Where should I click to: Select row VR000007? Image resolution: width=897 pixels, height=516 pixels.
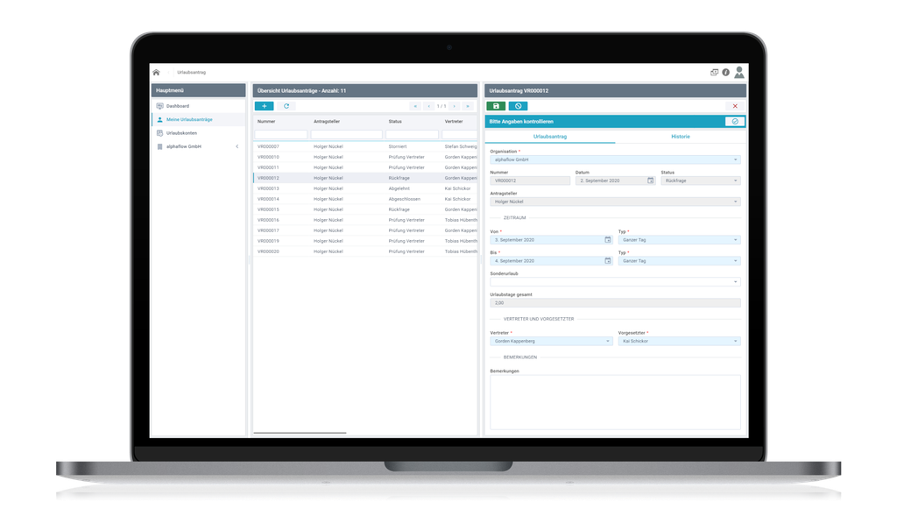[365, 146]
